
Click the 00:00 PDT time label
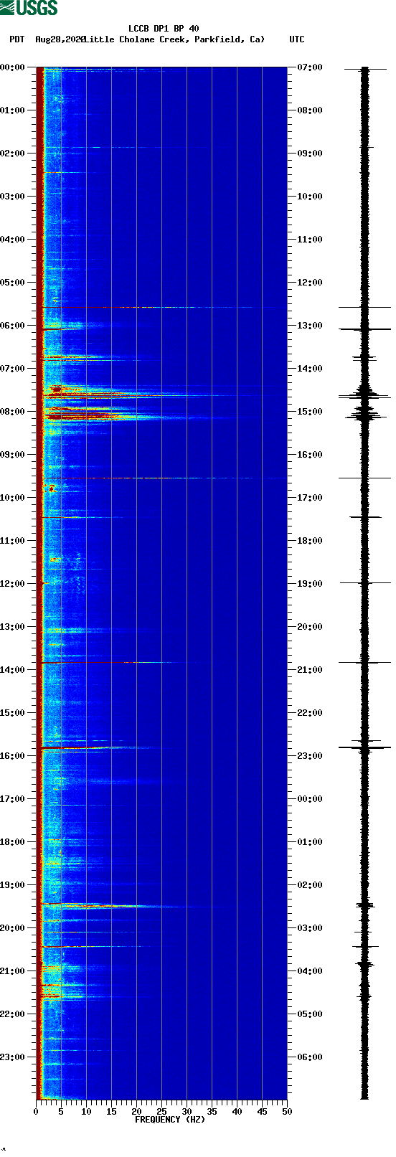(x=13, y=67)
